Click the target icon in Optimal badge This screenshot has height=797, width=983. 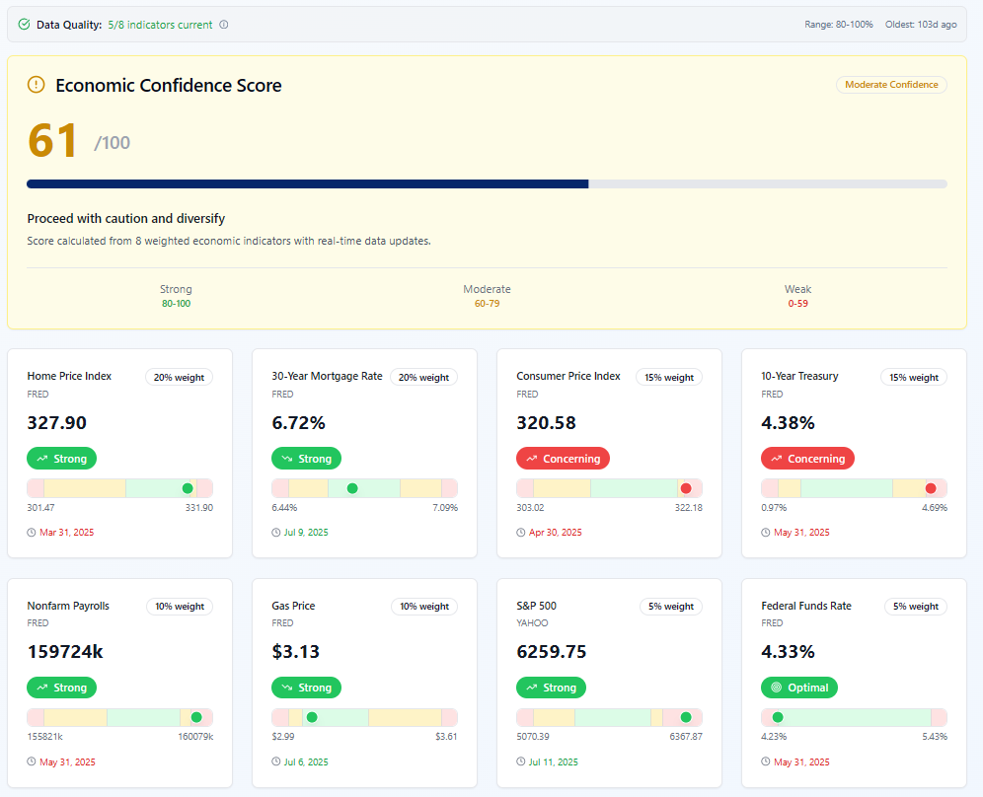[777, 688]
